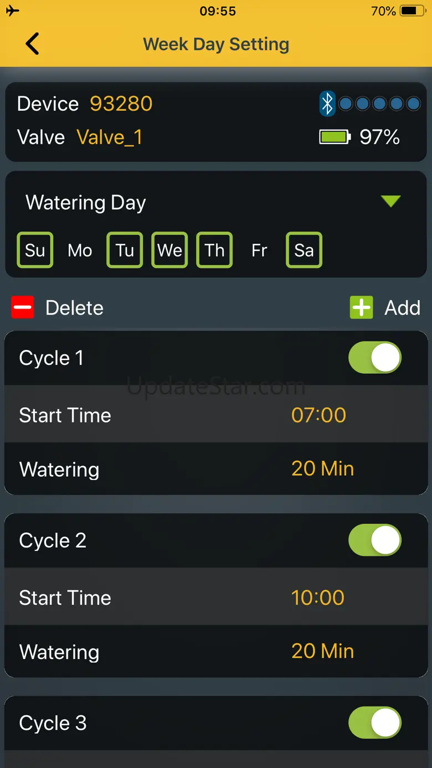
Task: Select Monday as a watering day
Action: (x=80, y=250)
